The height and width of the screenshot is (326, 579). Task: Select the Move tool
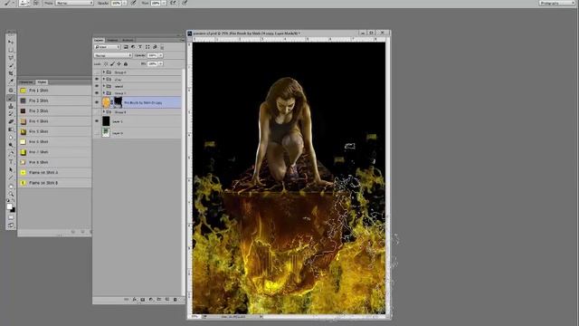11,42
